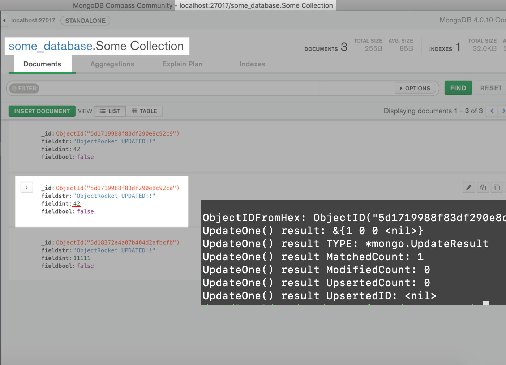Open the Explain Plan tab
Screen dimensions: 506x365
pos(182,64)
